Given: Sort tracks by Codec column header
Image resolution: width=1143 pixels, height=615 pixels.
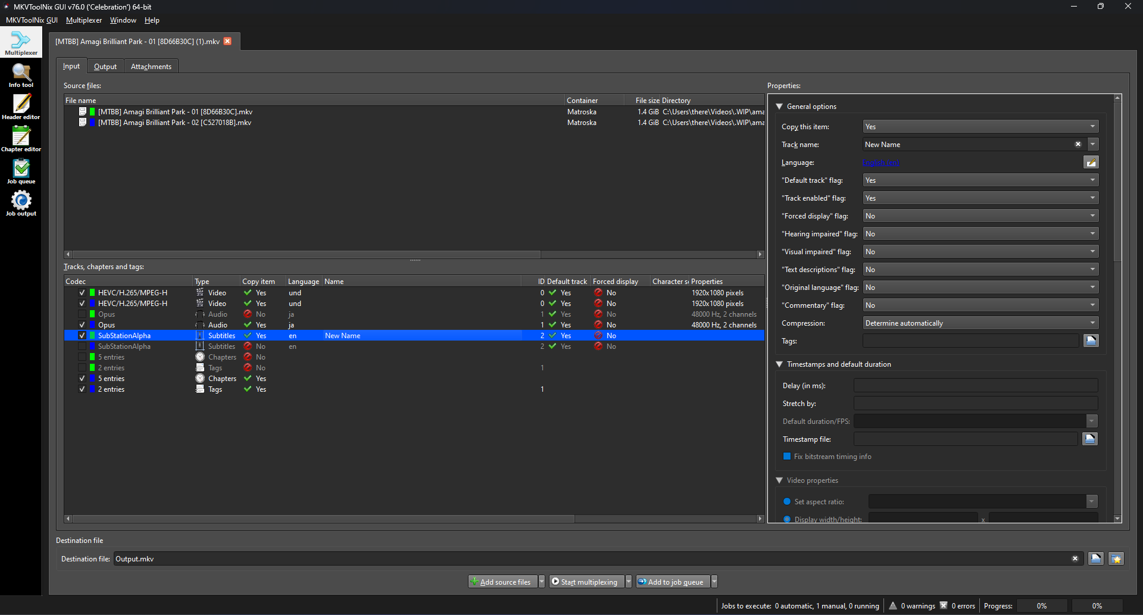Looking at the screenshot, I should [128, 281].
